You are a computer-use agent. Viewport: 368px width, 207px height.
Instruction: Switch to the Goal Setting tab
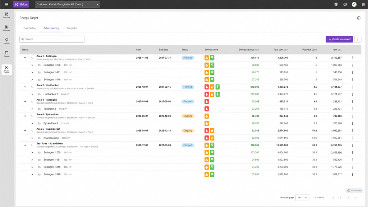(30, 28)
